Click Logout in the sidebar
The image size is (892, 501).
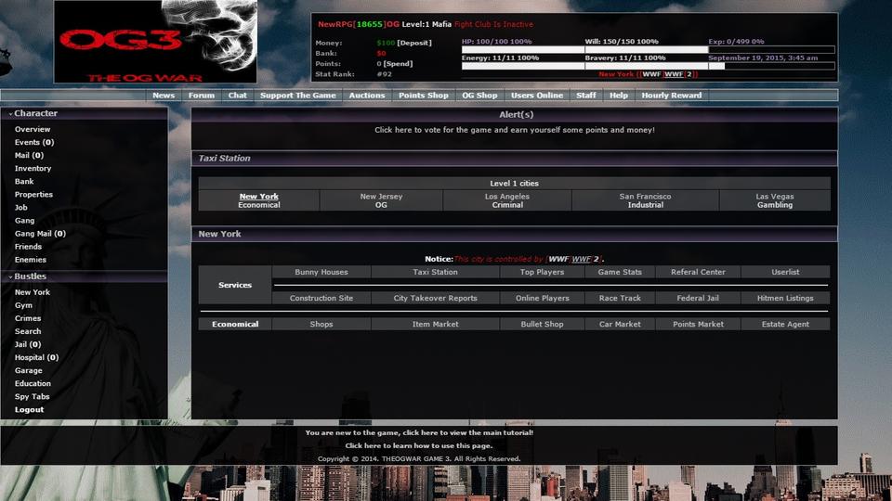point(29,409)
